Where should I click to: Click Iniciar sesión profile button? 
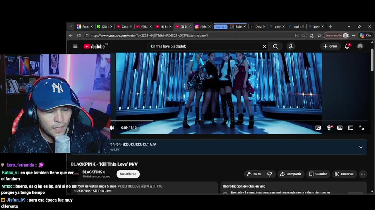pyautogui.click(x=337, y=36)
